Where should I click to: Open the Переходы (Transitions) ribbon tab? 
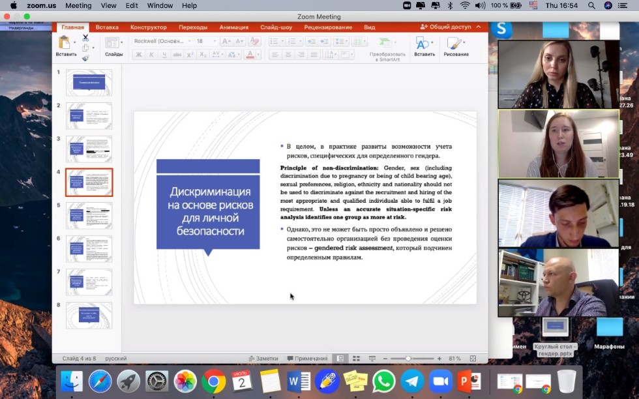coord(193,27)
